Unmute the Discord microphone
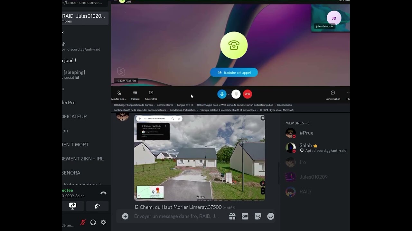 click(x=83, y=222)
